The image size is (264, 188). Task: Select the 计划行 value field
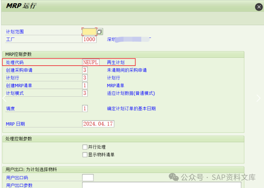[x=85, y=78]
